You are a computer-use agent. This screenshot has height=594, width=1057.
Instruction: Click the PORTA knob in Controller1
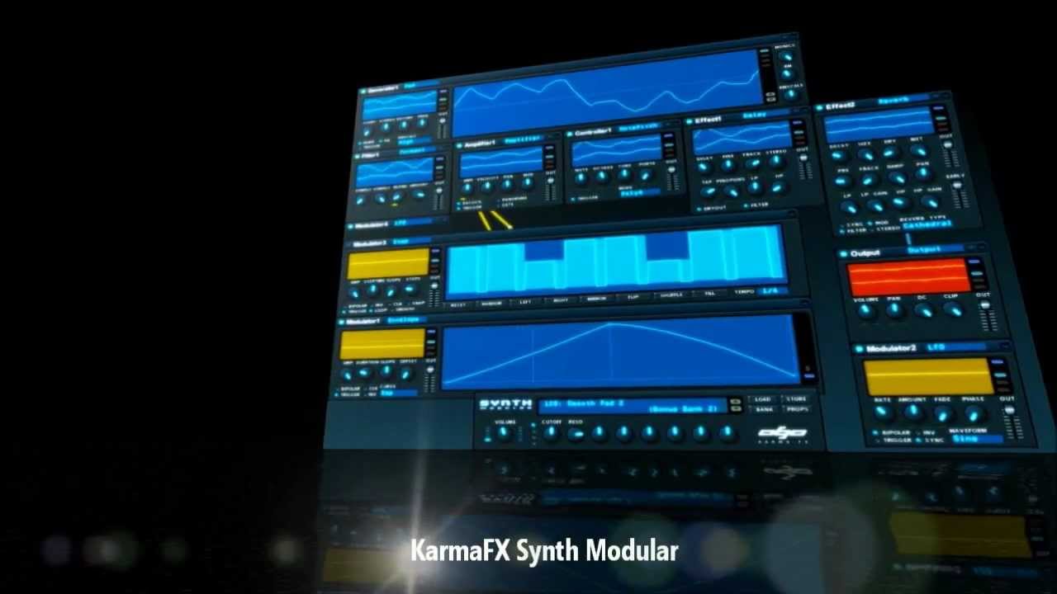click(x=647, y=174)
